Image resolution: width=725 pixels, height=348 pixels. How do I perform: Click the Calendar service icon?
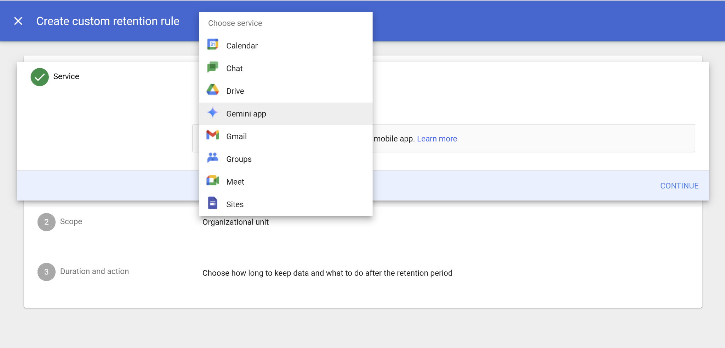pyautogui.click(x=212, y=45)
